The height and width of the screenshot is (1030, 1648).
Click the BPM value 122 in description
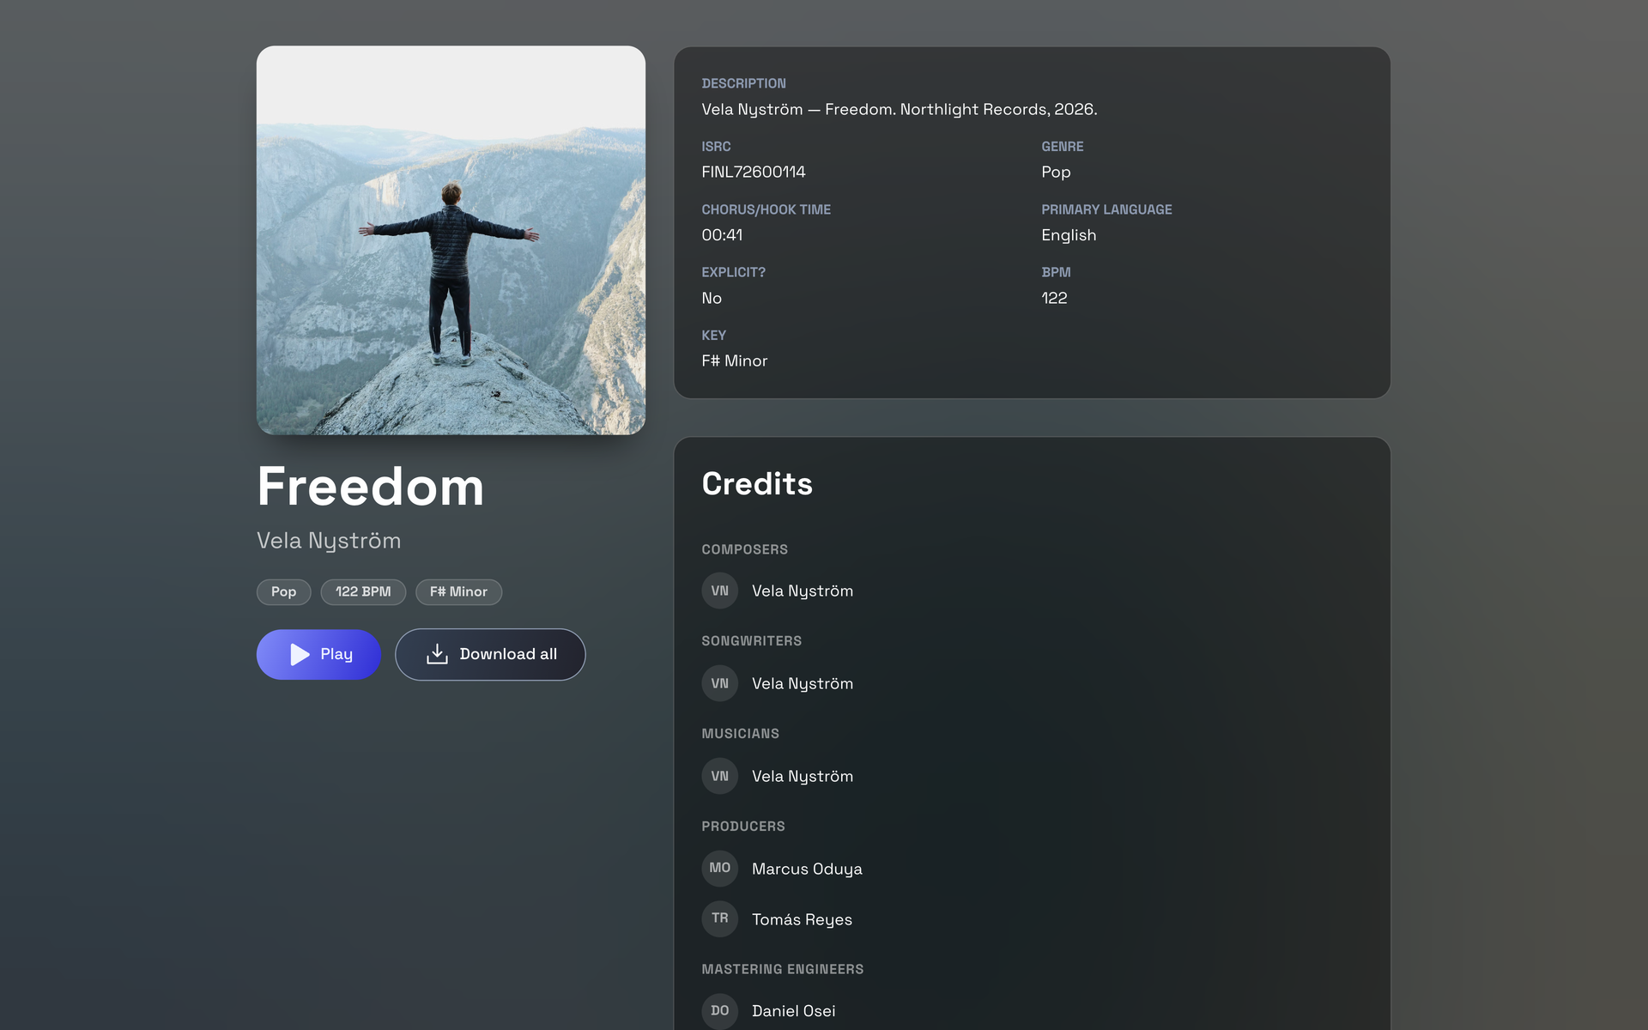[1054, 298]
